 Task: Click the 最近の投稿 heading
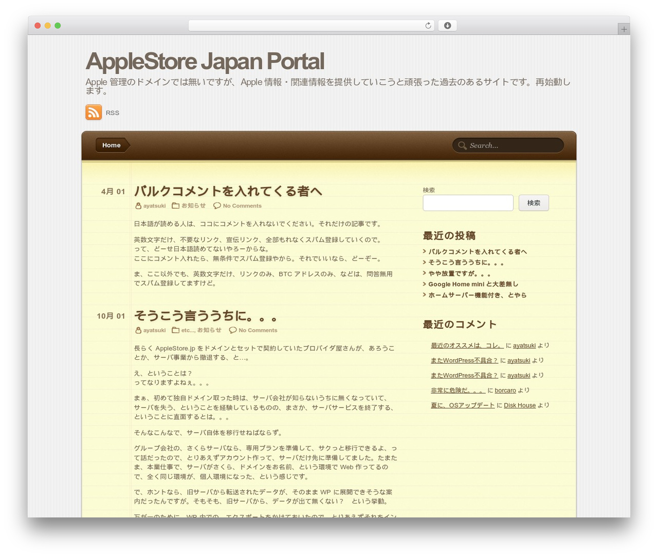coord(449,236)
